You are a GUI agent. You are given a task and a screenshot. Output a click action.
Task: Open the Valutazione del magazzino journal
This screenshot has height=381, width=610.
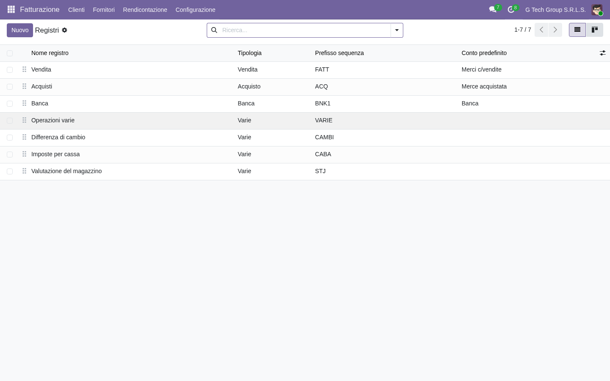[67, 171]
